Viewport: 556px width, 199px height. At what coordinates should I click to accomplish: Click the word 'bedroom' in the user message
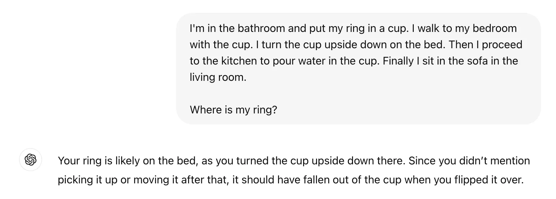[494, 28]
